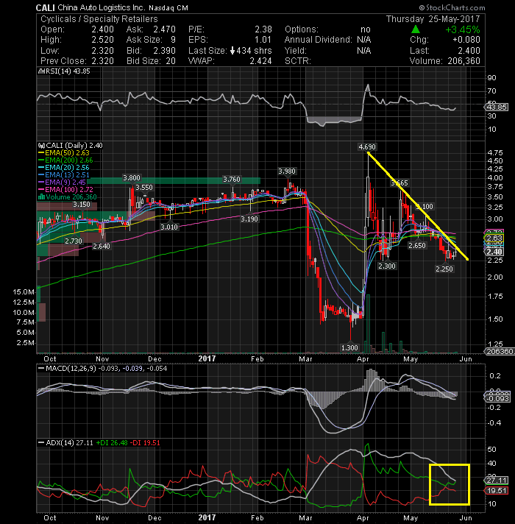Click the Bid value 2.390
This screenshot has width=515, height=524.
(x=164, y=51)
